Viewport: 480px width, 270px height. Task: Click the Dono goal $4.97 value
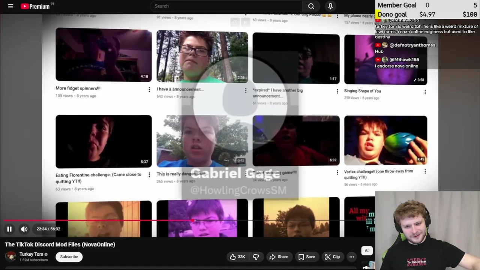tap(427, 15)
